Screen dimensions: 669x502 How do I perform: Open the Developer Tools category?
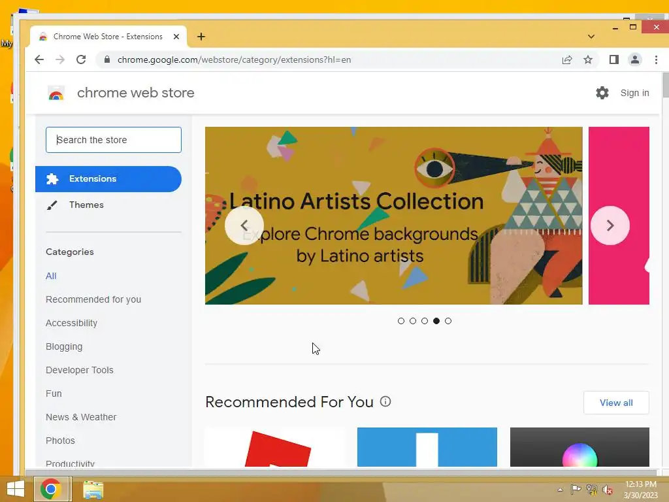(79, 370)
